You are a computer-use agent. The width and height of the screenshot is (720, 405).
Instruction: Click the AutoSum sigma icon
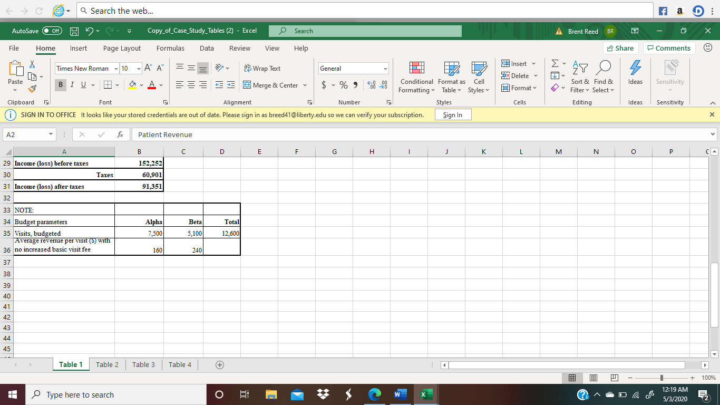[554, 64]
